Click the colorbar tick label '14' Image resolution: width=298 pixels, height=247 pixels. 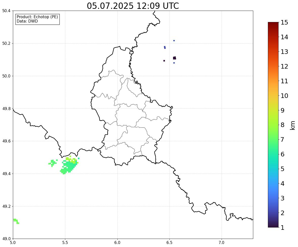point(284,37)
